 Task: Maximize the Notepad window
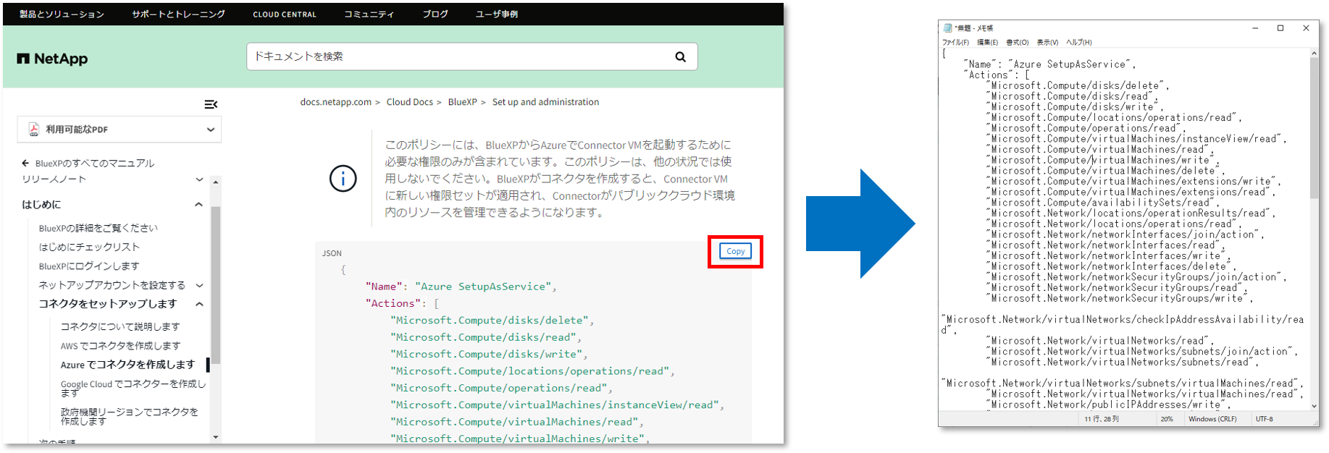coord(1280,28)
